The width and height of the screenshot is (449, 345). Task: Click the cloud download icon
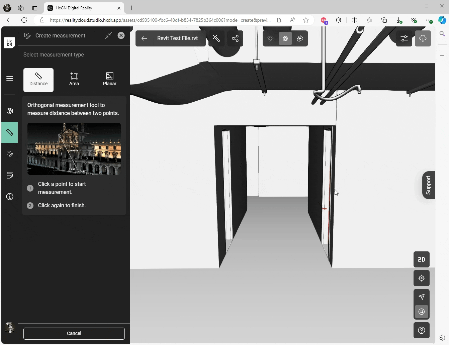point(423,38)
